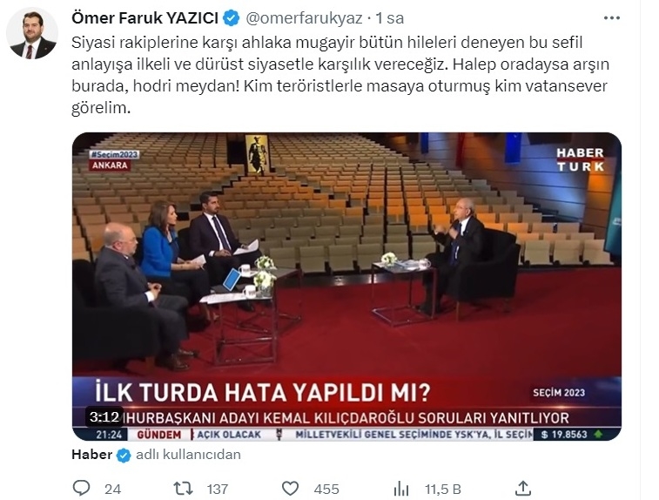Image resolution: width=659 pixels, height=500 pixels.
Task: Click the Haber verified badge below video
Action: pyautogui.click(x=124, y=456)
